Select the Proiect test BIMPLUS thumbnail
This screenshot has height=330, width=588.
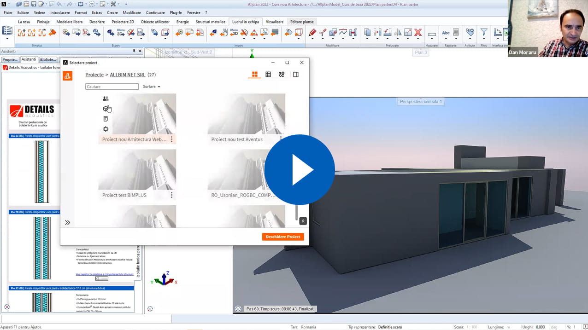(137, 169)
